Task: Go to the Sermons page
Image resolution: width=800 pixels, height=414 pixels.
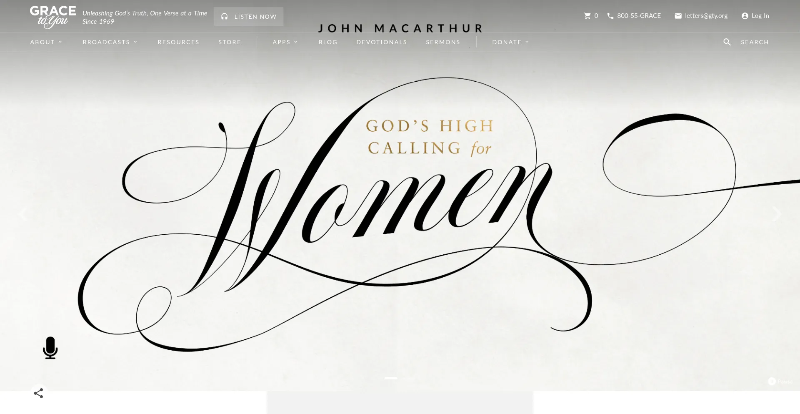Action: point(443,42)
